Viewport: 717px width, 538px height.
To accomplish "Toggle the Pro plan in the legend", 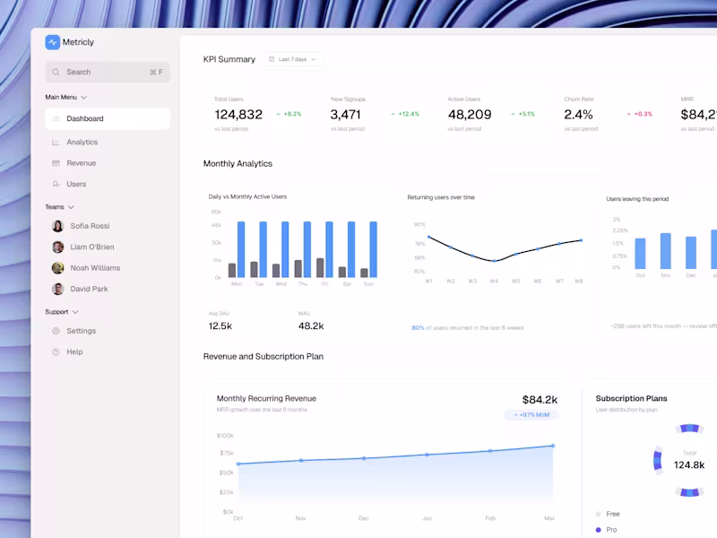I will click(610, 529).
